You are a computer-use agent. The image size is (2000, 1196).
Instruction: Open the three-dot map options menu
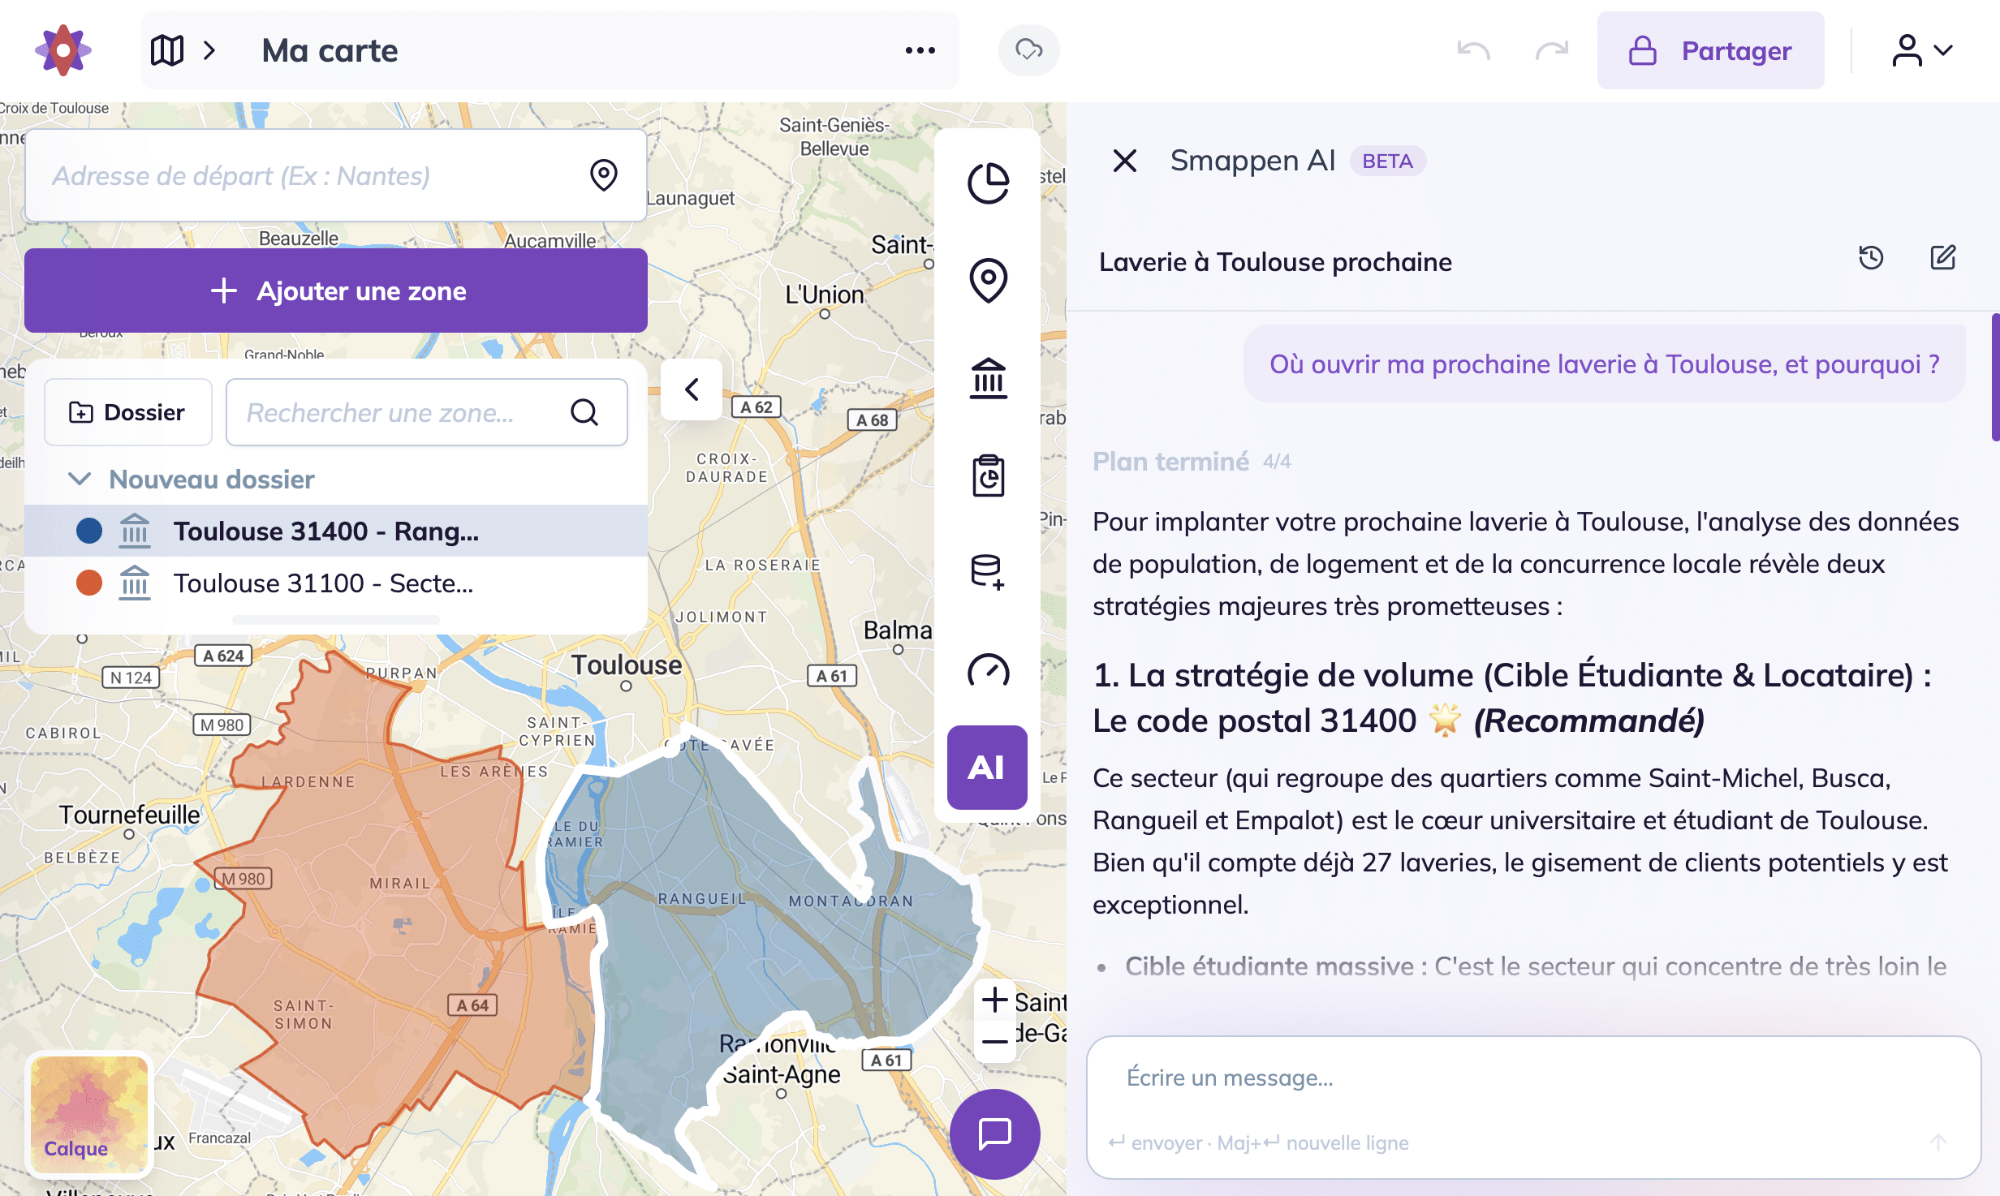[x=920, y=50]
